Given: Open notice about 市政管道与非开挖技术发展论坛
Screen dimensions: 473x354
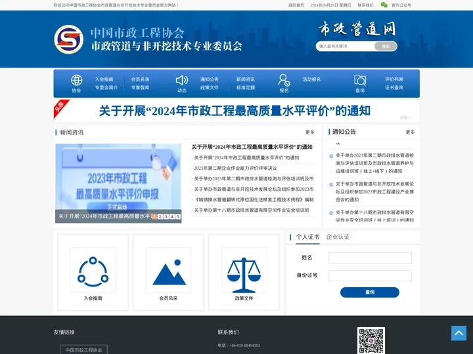Looking at the screenshot, I should pos(374,191).
